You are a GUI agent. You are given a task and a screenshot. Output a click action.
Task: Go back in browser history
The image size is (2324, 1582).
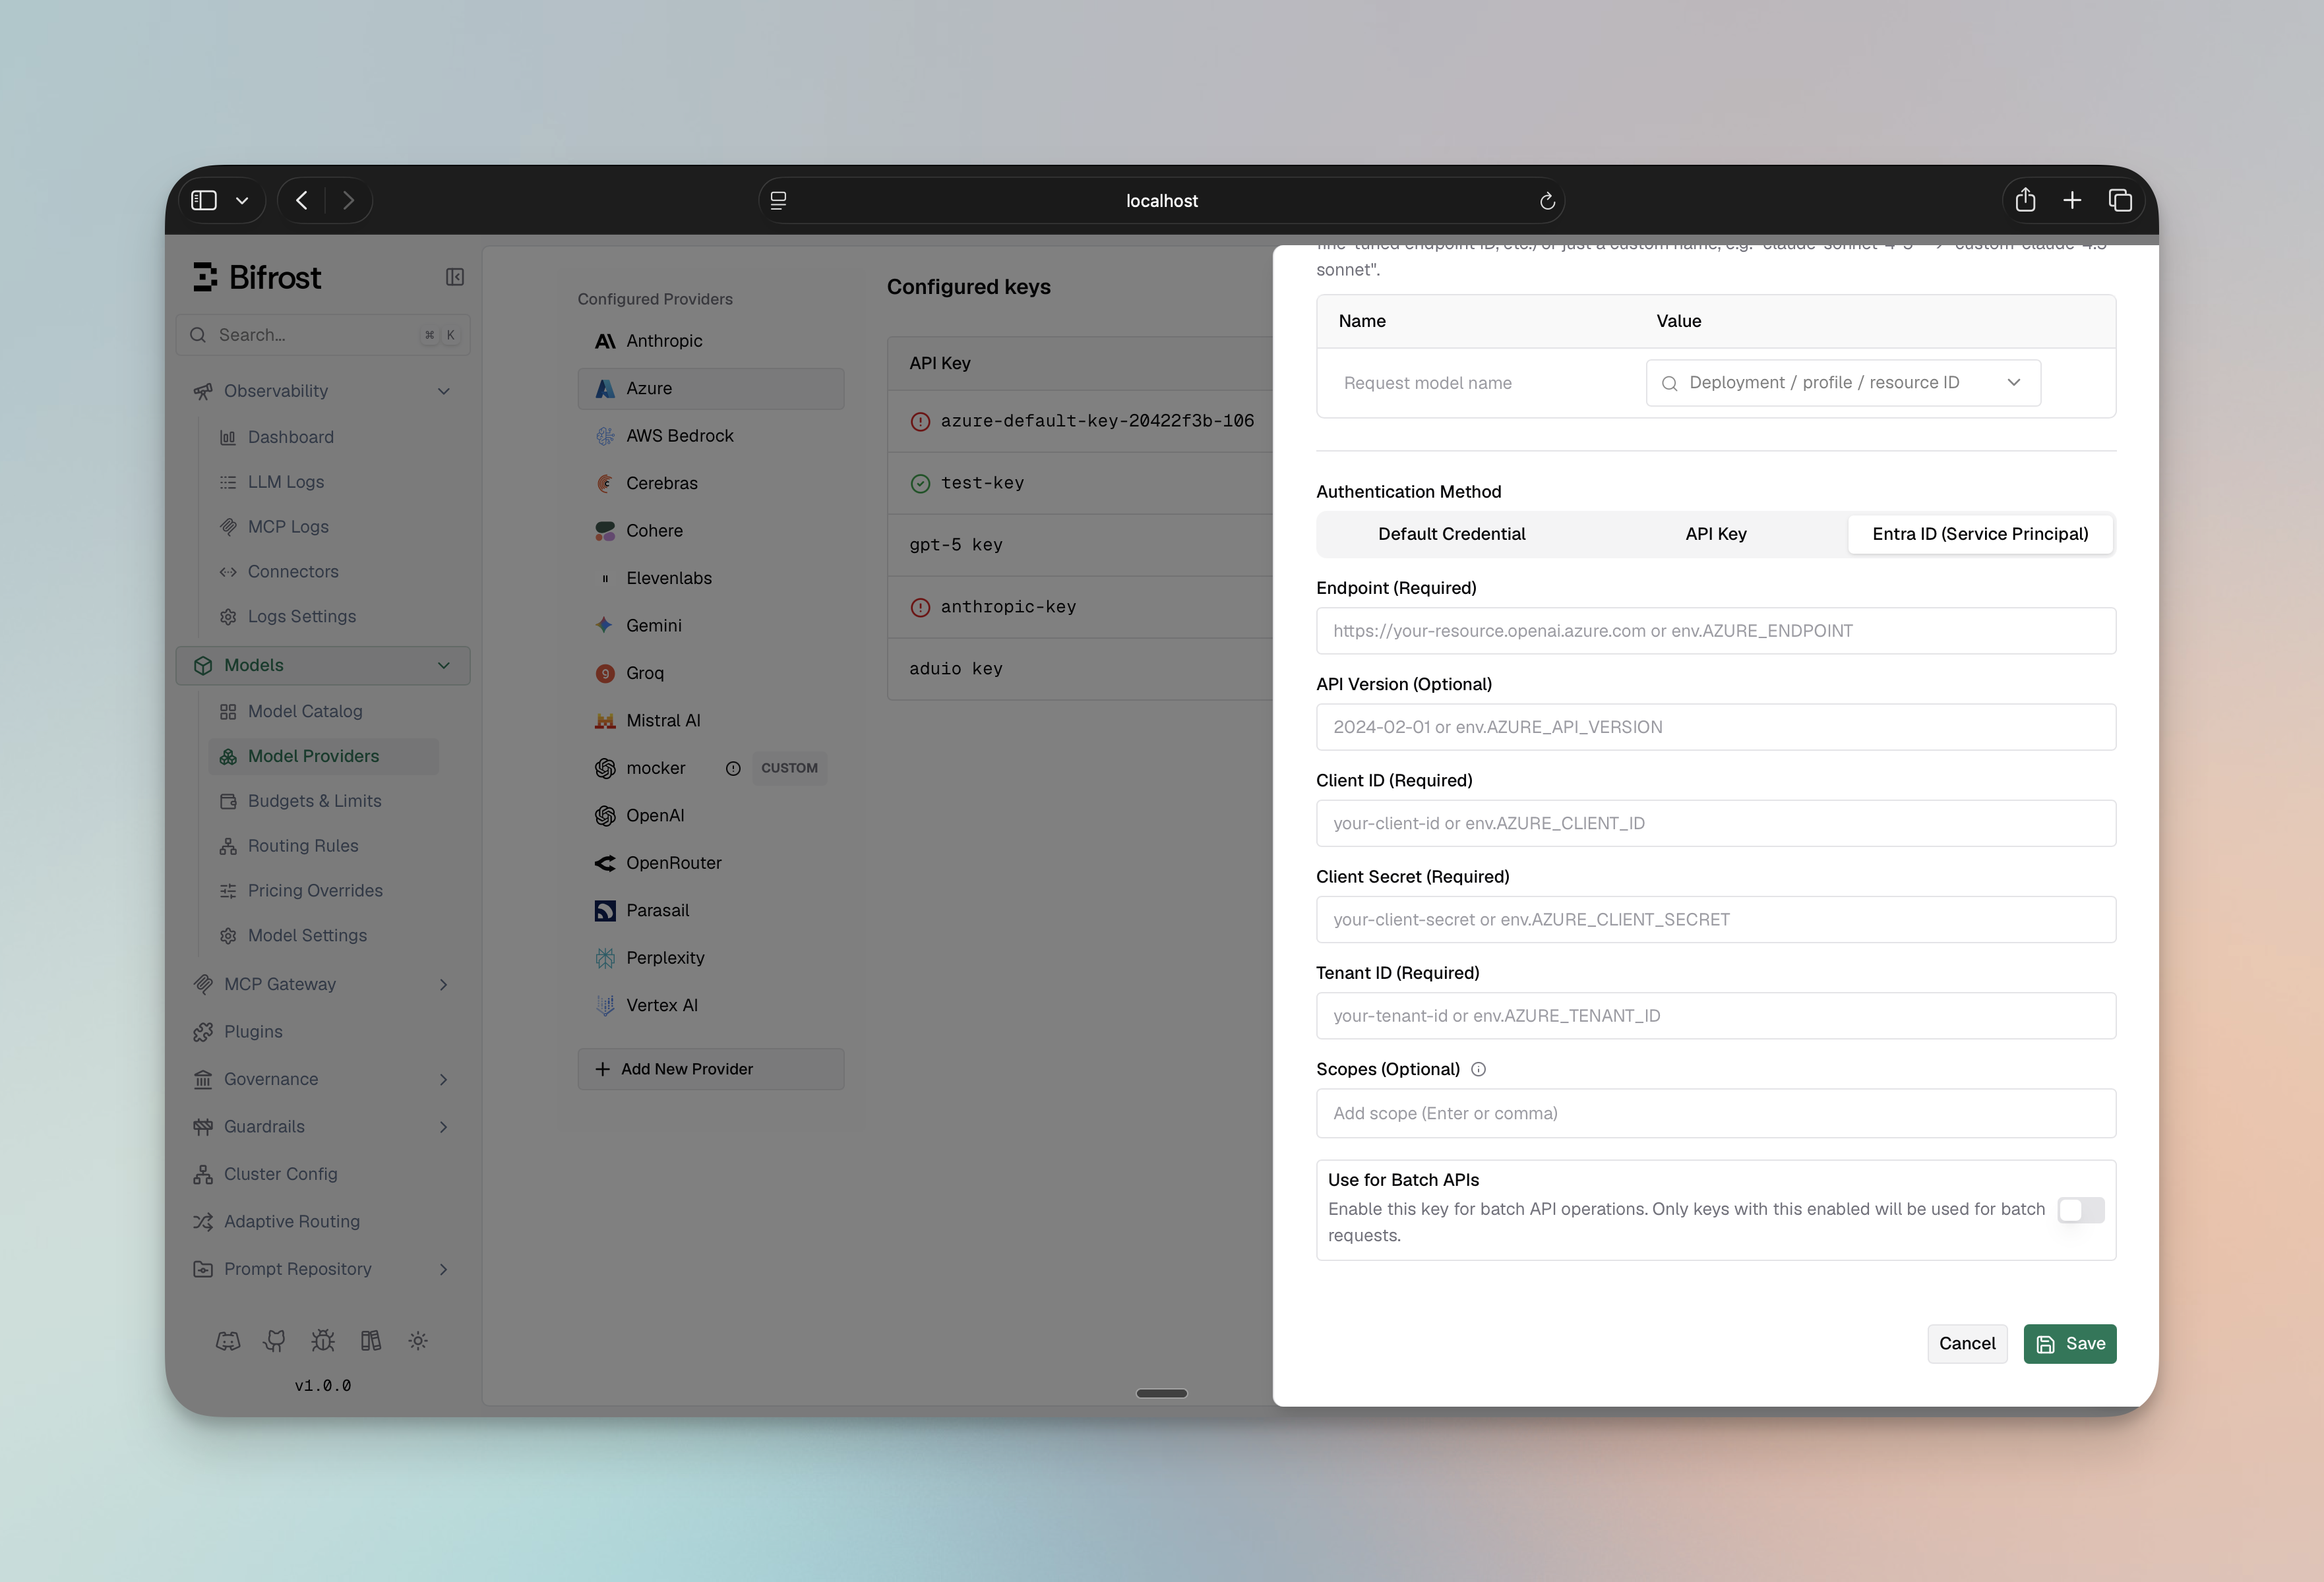[x=302, y=200]
